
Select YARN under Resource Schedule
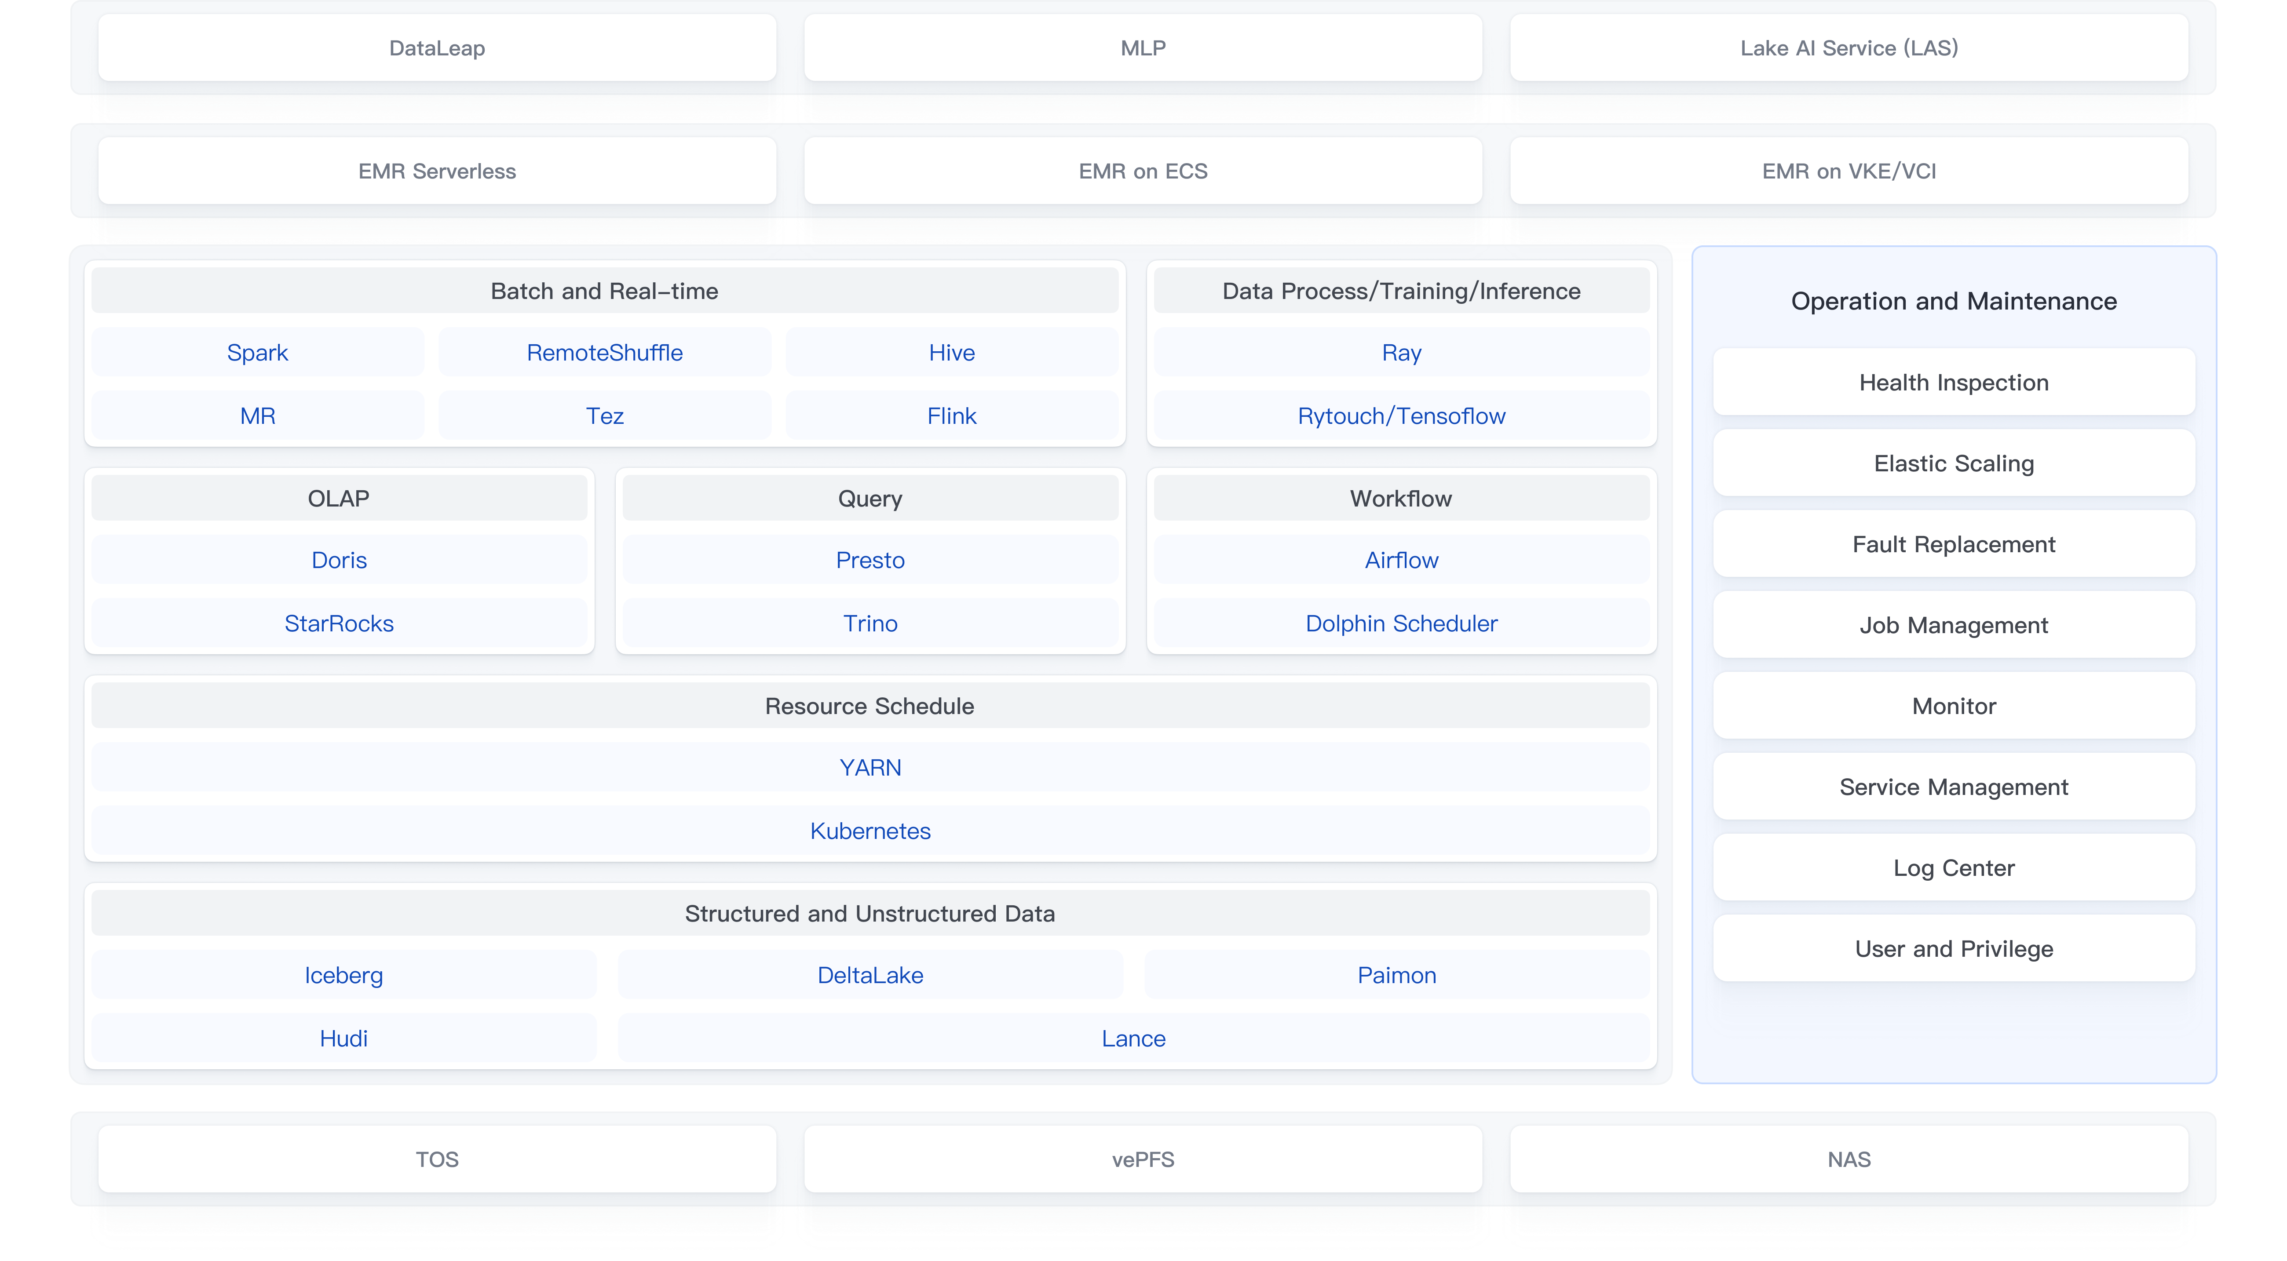[870, 767]
